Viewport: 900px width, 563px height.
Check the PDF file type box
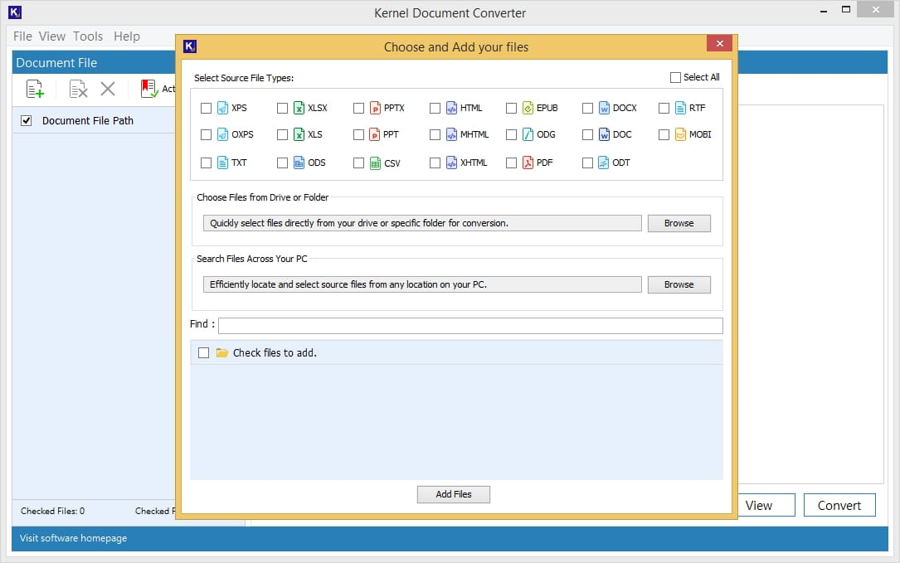click(x=512, y=163)
